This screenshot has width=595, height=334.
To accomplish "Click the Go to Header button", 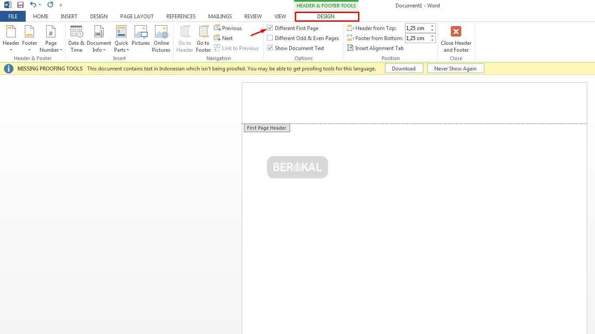I will [x=185, y=39].
